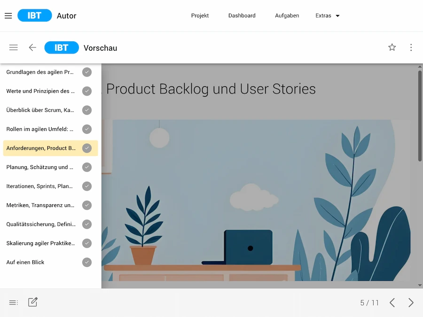Click the page counter 5 / 11
The height and width of the screenshot is (317, 423).
click(369, 303)
